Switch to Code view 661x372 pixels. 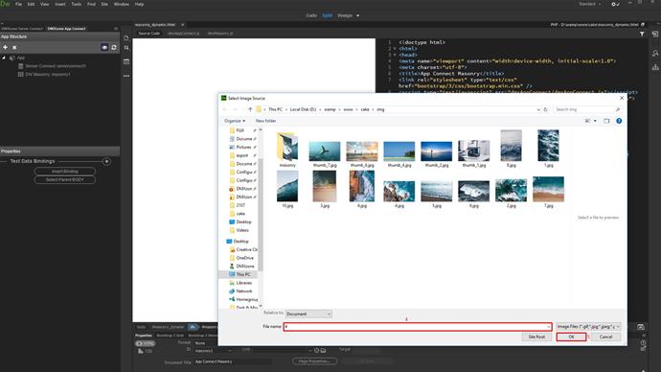(311, 15)
